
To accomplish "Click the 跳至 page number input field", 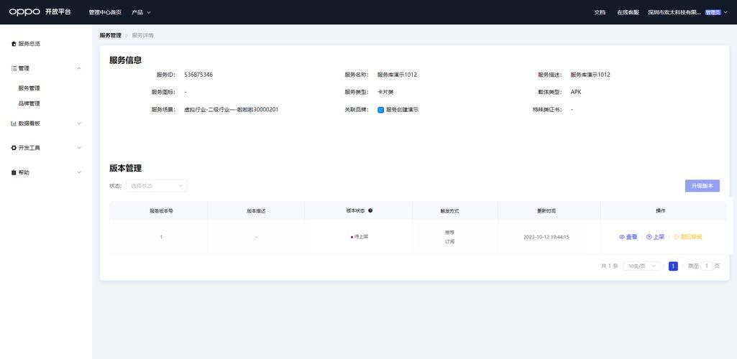I will [x=707, y=266].
